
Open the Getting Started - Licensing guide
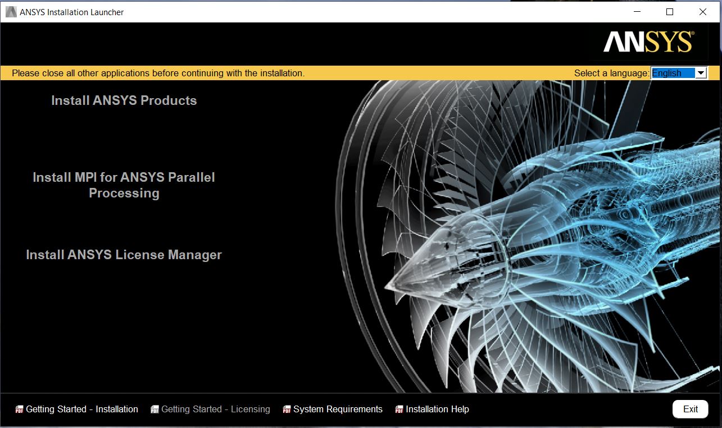[215, 409]
